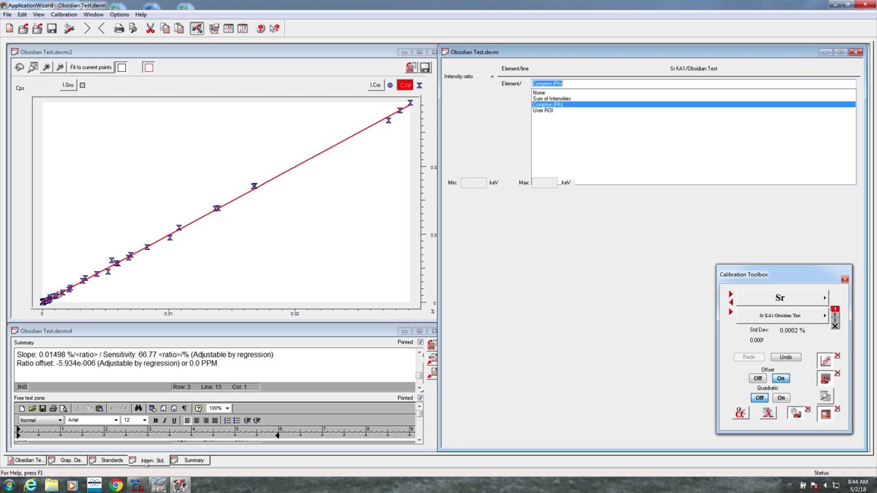This screenshot has width=877, height=493.
Task: Open the Sr element dropdown in Calibration Toolbox
Action: 782,298
